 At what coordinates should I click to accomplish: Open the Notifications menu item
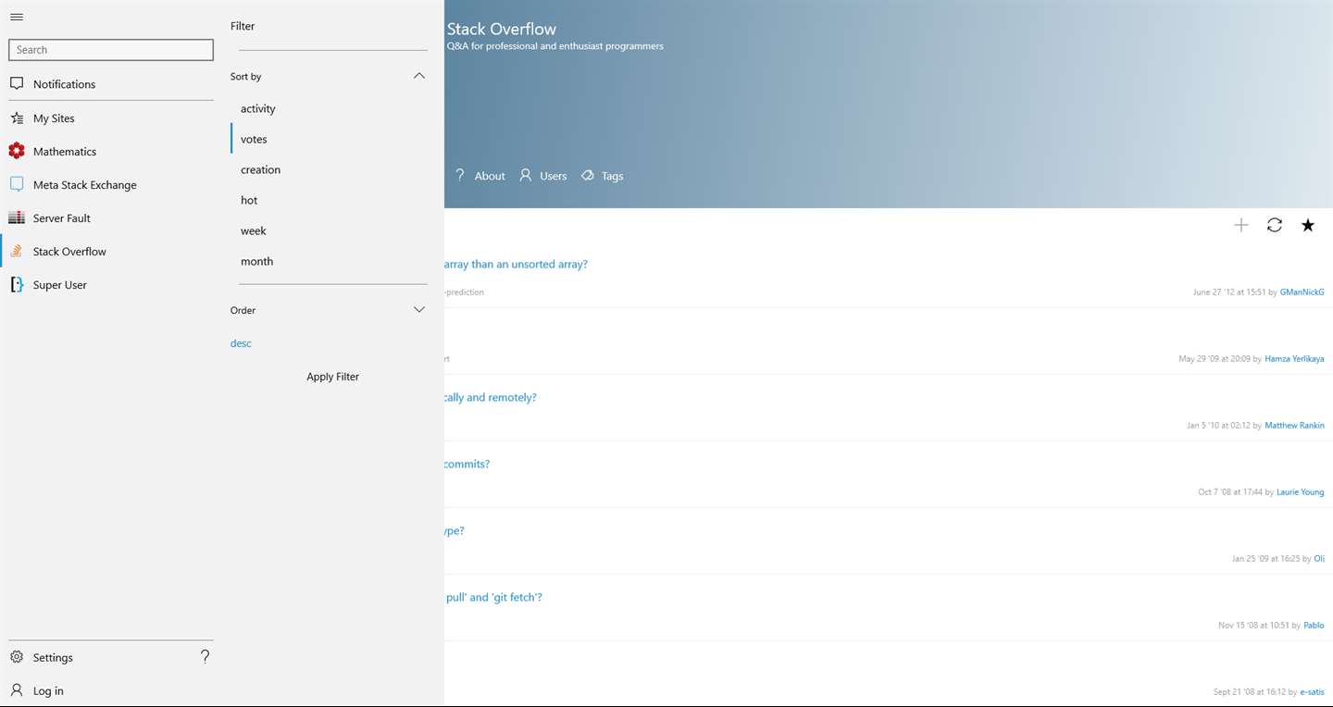click(64, 84)
